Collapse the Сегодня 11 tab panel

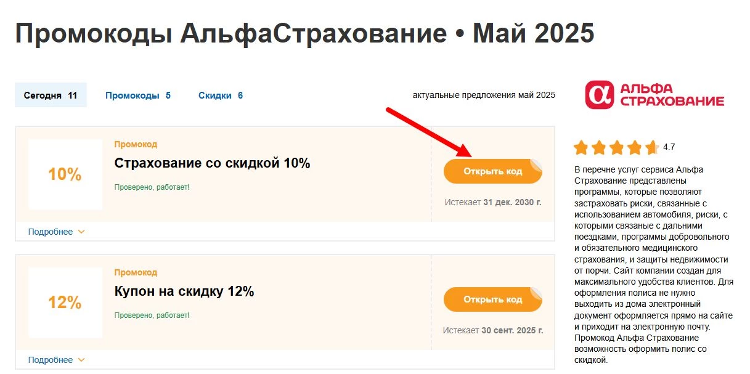coord(51,95)
